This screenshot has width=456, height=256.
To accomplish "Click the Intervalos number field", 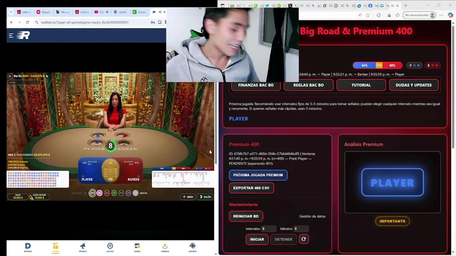I will (269, 229).
